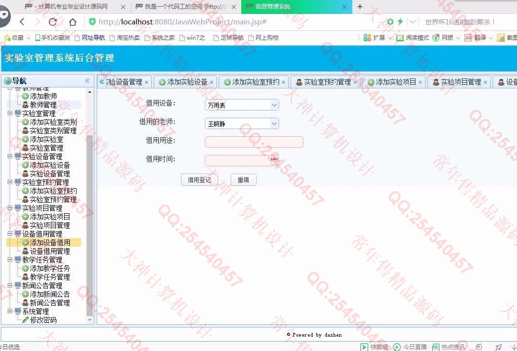Open calendar picker for 借用时间
Viewport: 517px width, 351px height.
click(274, 161)
